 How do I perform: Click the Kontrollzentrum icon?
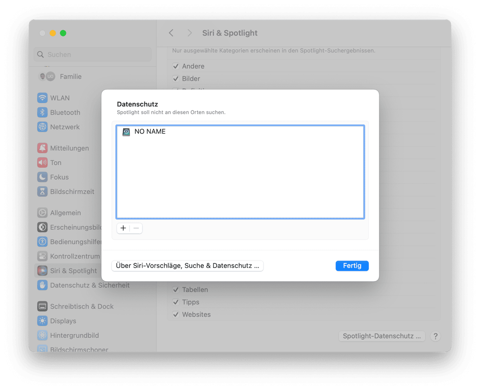(x=42, y=256)
